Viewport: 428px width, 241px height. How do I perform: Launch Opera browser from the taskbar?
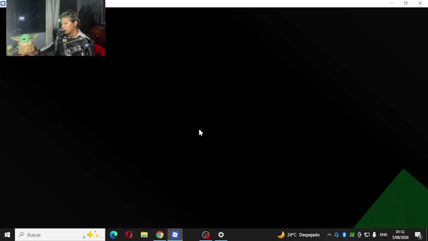pos(129,235)
